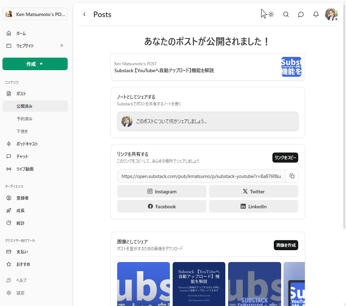Click the post cover thumbnail in the card

[291, 67]
